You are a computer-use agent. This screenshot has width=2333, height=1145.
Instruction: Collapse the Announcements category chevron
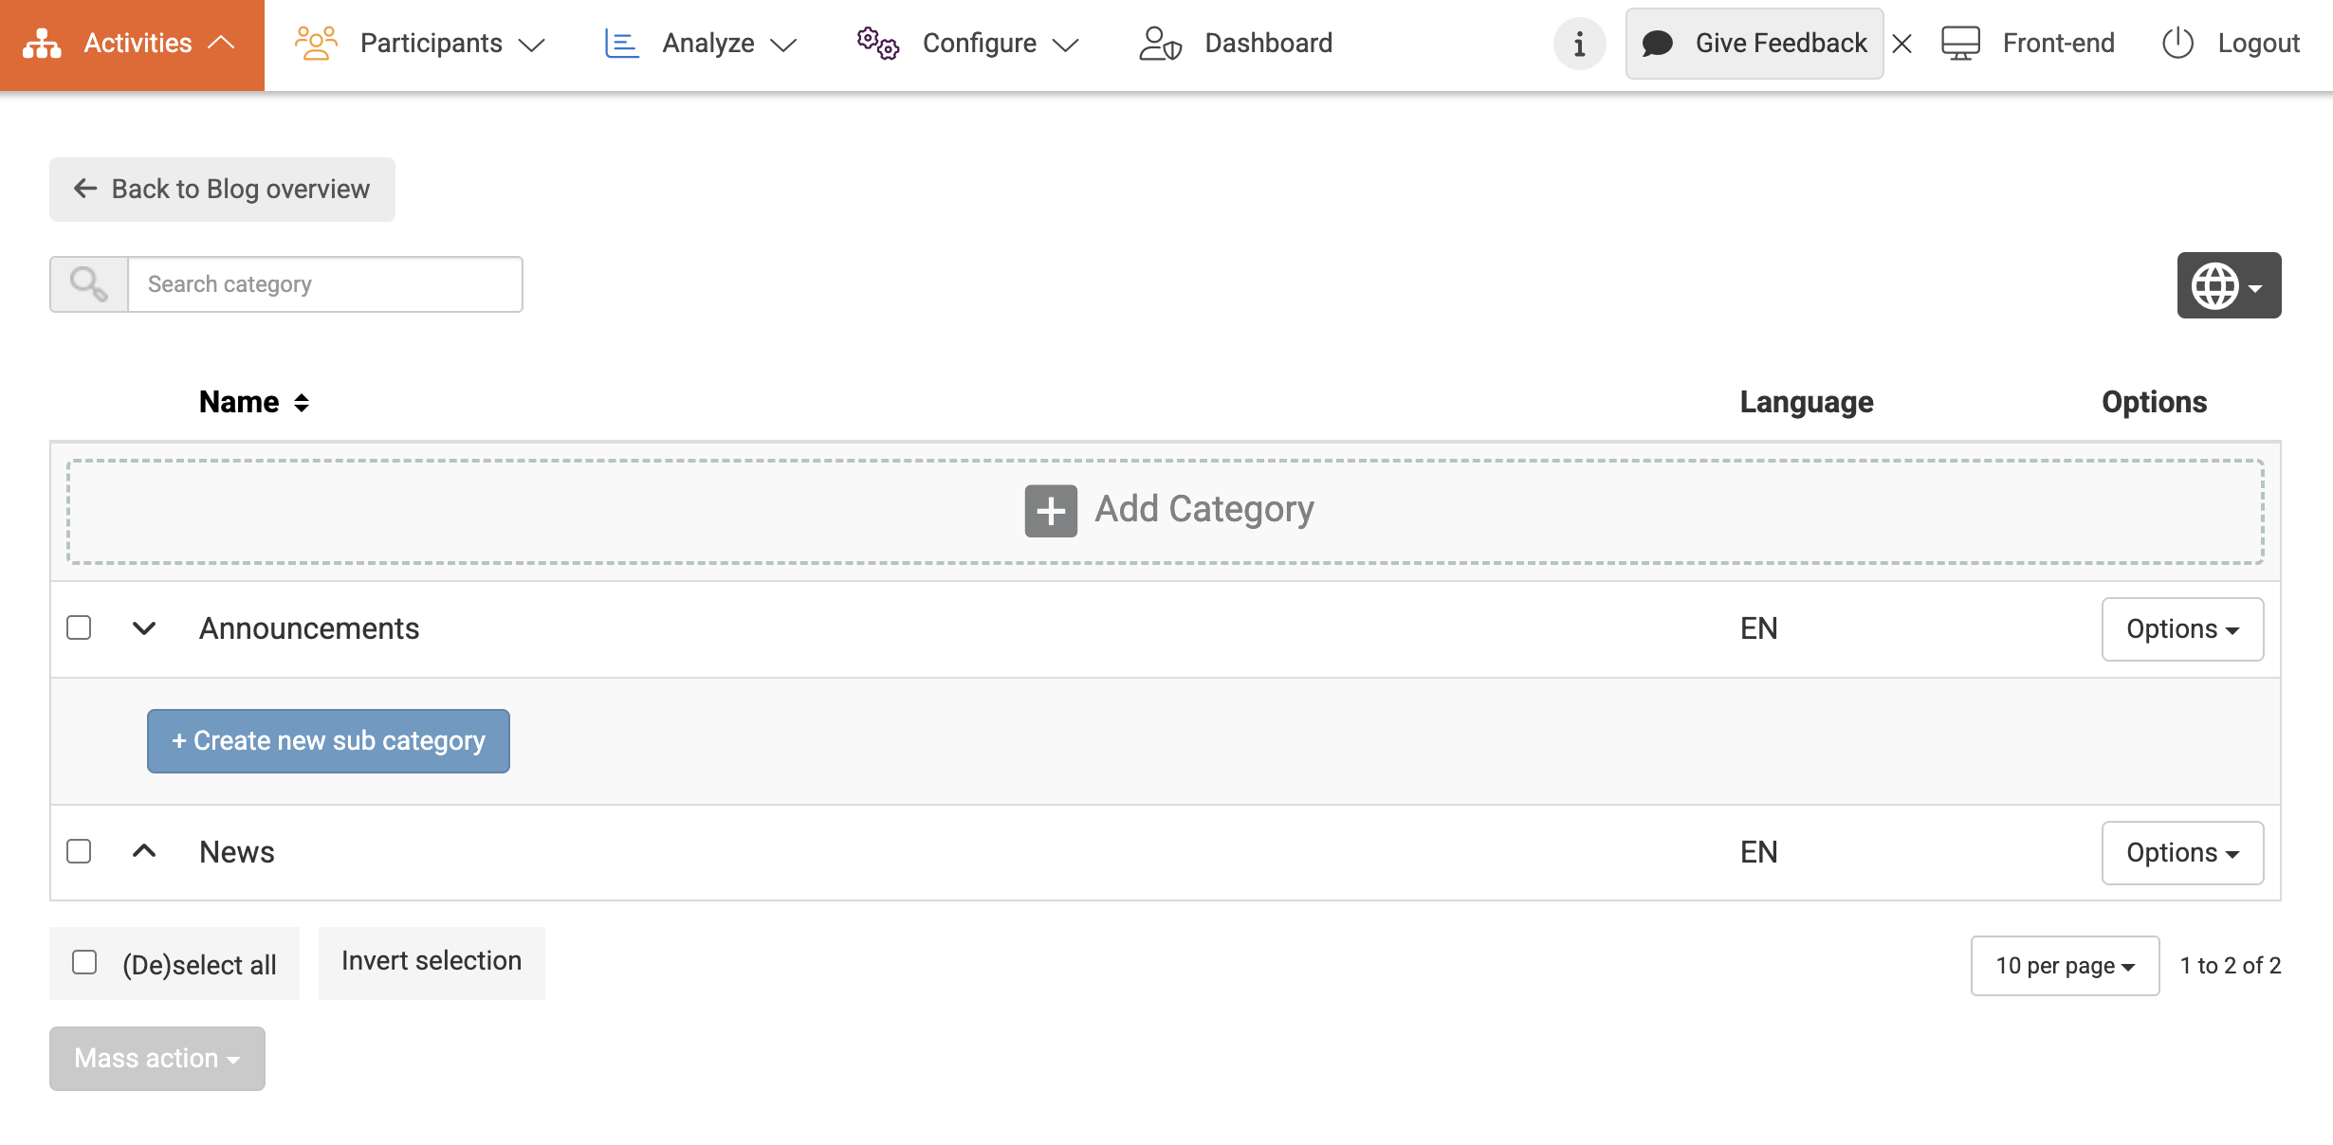coord(143,628)
